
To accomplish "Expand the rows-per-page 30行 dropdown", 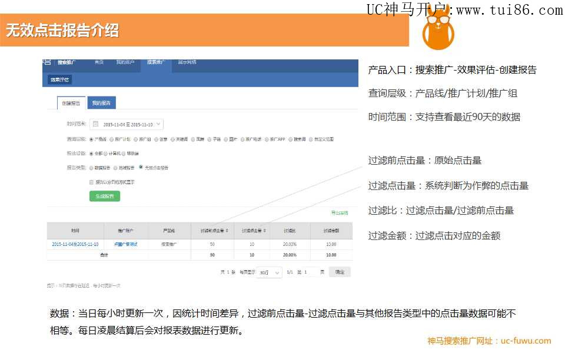I will [x=270, y=272].
